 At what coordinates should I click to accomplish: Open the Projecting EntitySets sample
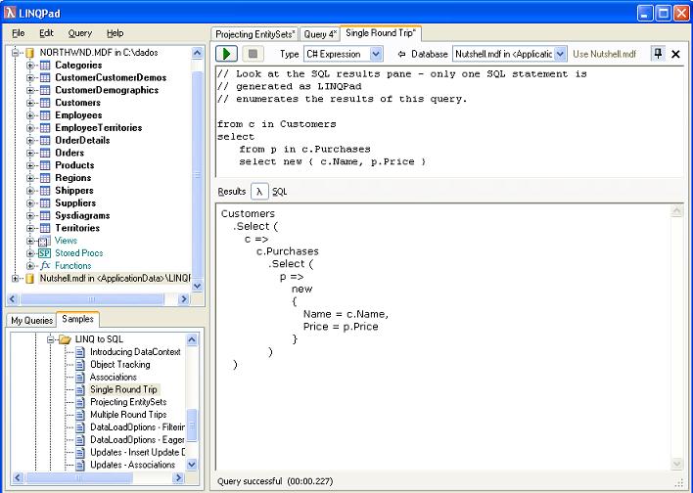(128, 402)
